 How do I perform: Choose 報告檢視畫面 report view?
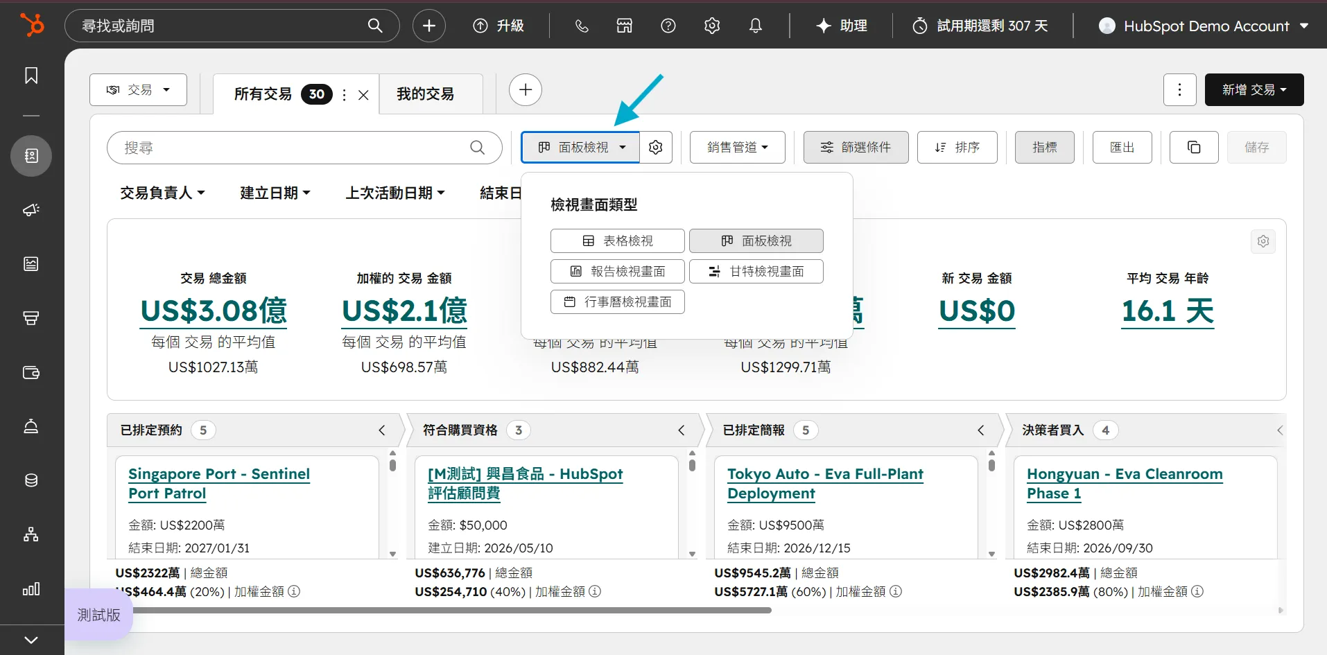pyautogui.click(x=617, y=271)
